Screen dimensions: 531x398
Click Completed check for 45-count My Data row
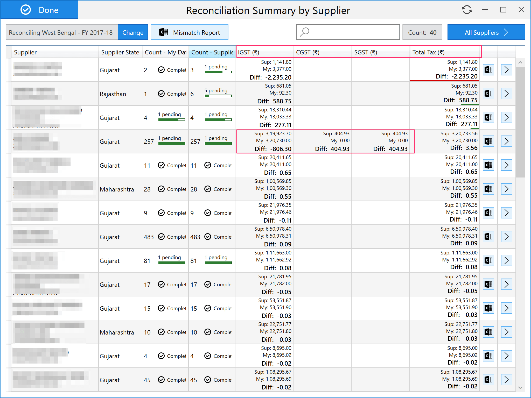pos(161,380)
